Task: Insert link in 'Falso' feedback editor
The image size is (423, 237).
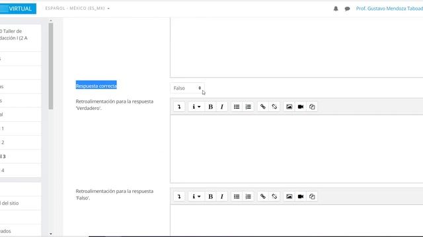Action: (263, 196)
